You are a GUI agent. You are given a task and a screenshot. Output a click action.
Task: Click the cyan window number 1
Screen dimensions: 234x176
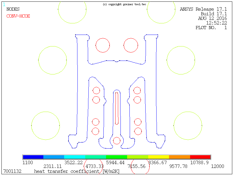(x=4, y=4)
